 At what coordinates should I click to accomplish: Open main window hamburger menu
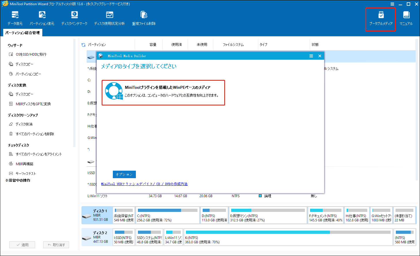(392, 4)
